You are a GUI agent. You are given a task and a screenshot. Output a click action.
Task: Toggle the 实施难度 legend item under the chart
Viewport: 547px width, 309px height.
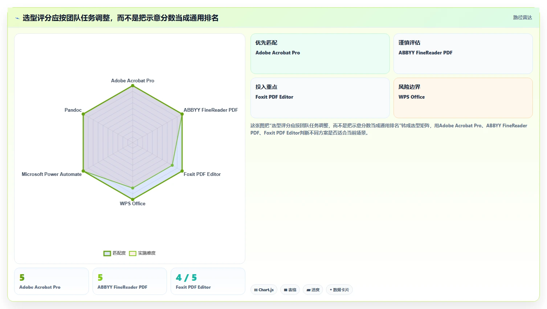142,253
